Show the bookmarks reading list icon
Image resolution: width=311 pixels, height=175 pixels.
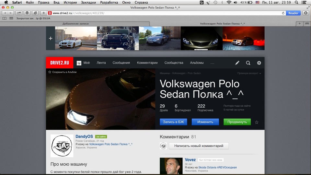coord(4,18)
